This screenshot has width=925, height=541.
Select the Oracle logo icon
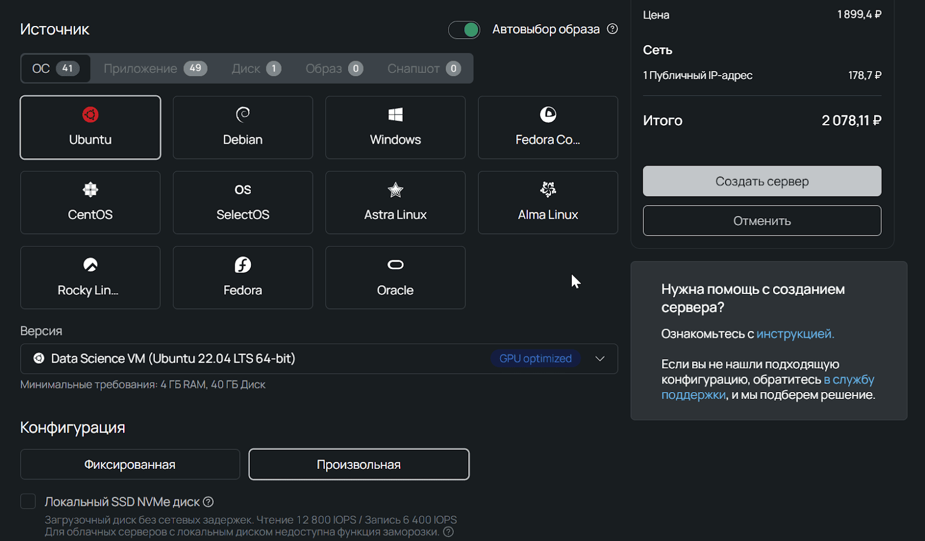395,265
